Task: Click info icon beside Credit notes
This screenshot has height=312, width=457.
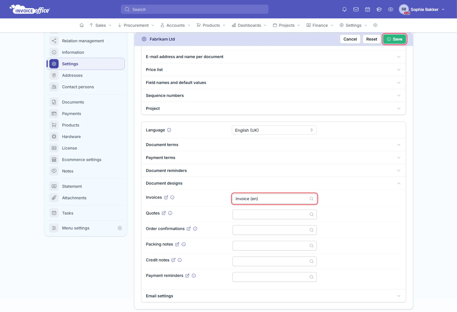Action: click(x=180, y=260)
